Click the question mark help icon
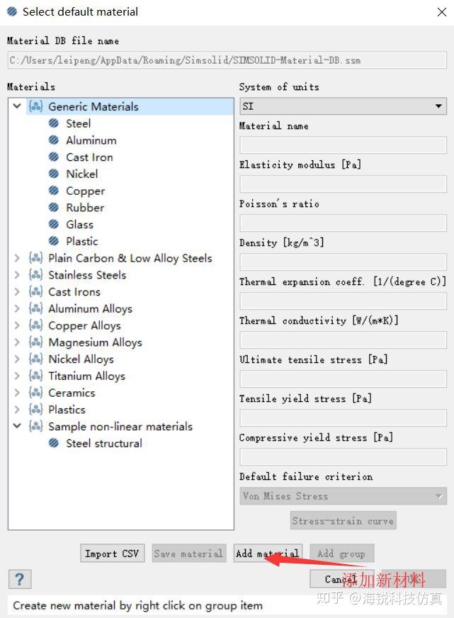 (20, 578)
